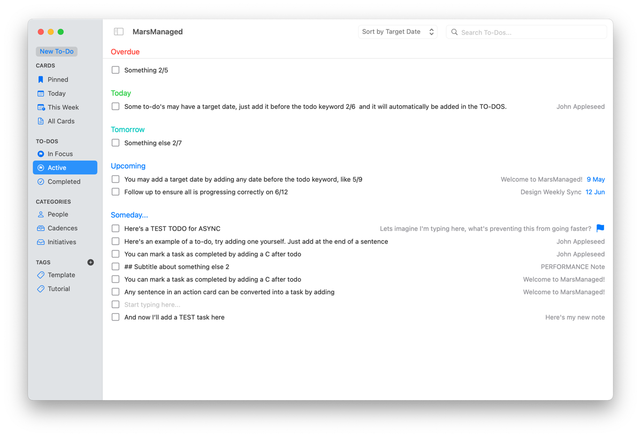This screenshot has height=437, width=641.
Task: Click the '9 May' target date
Action: pyautogui.click(x=596, y=180)
